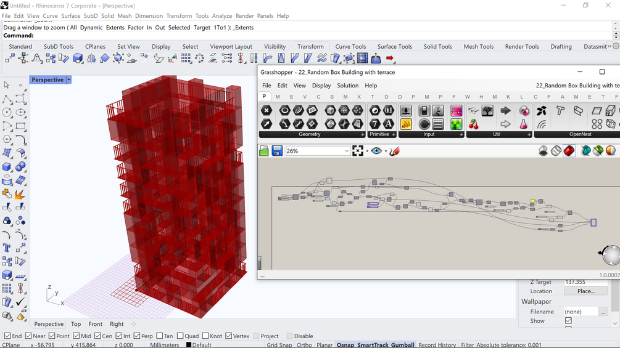Screen dimensions: 620x348
Task: Open the 26% zoom level combo box
Action: (318, 151)
